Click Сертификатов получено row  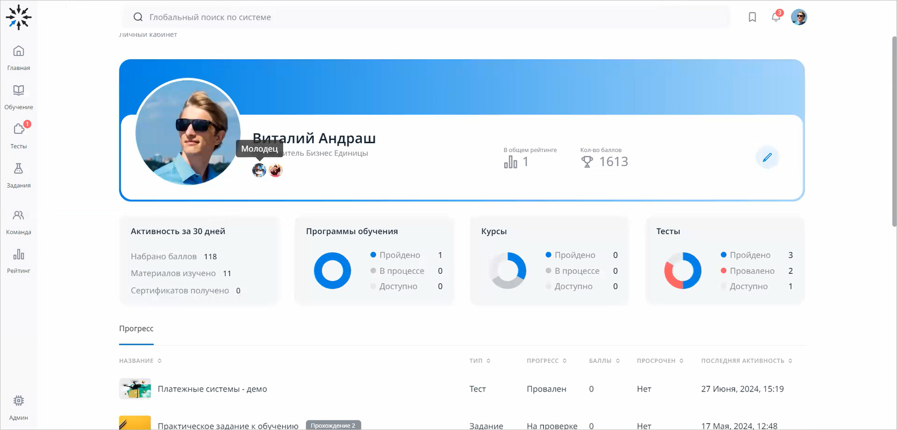186,291
